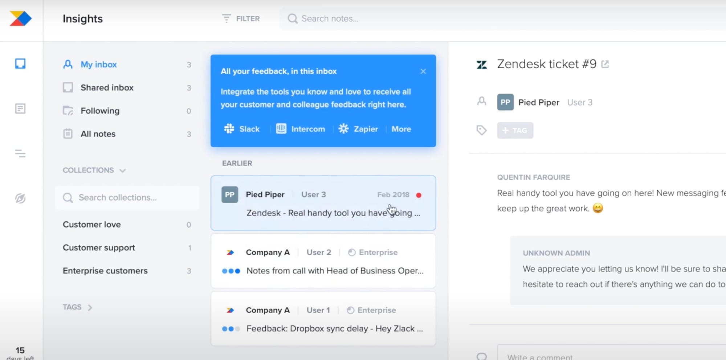
Task: Click the PP avatar in note details
Action: 505,102
